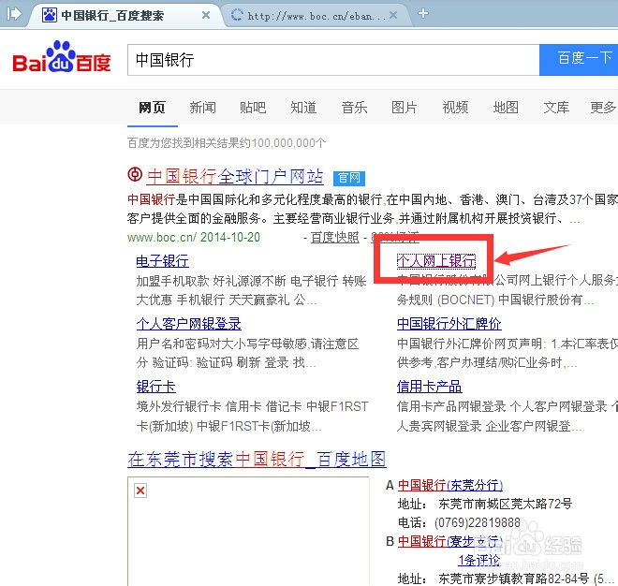
Task: Select the 贴吧 search category
Action: 253,108
